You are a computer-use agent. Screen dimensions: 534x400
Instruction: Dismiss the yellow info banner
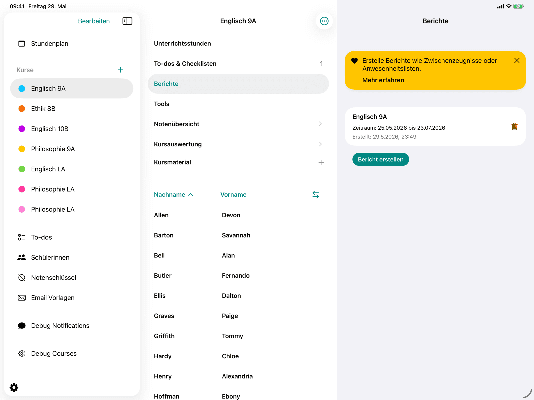[517, 61]
